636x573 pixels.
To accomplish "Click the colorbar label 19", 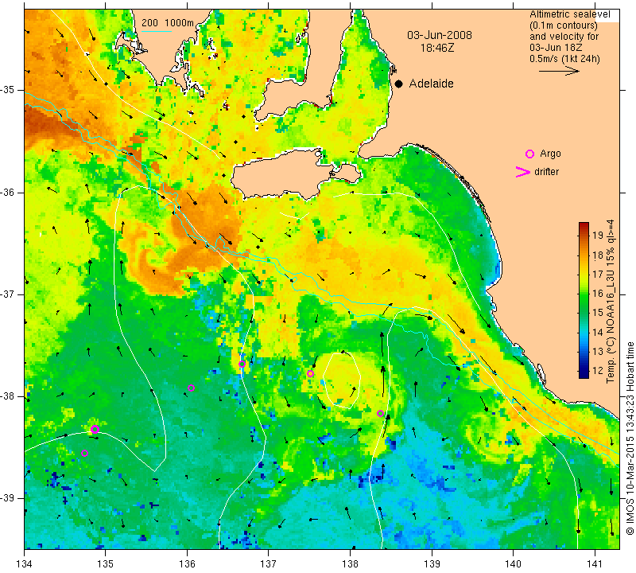I will coord(598,235).
